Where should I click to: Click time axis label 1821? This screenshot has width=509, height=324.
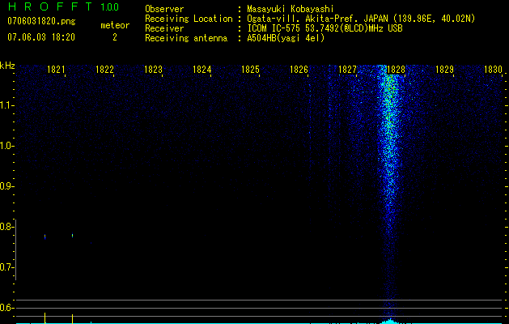coord(56,70)
